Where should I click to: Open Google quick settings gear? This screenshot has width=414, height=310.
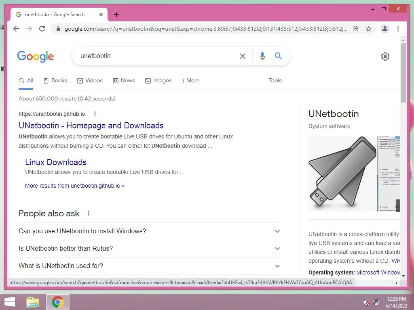tap(385, 57)
